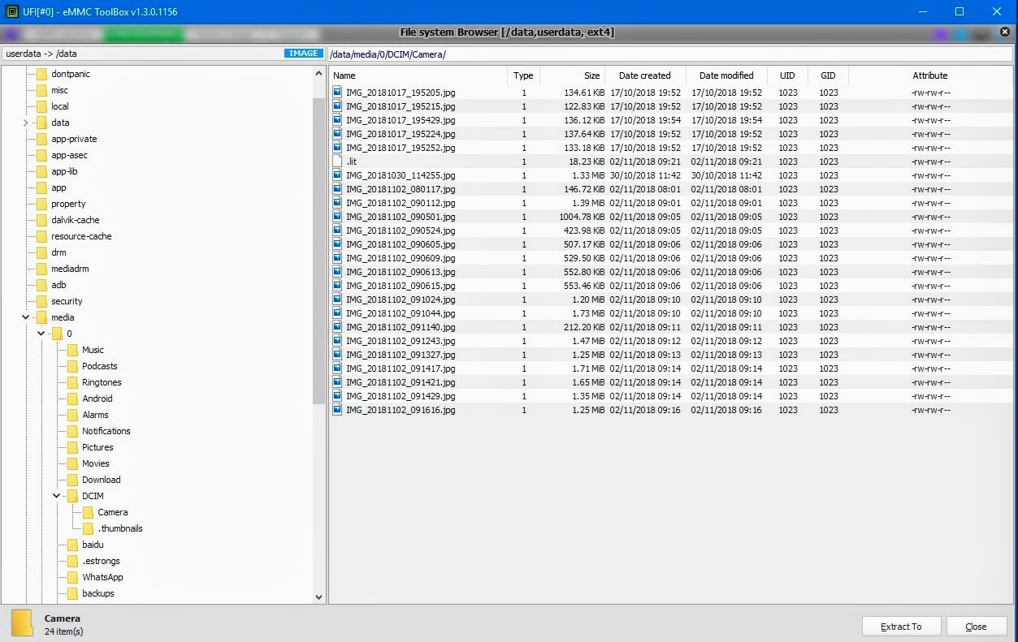1018x642 pixels.
Task: Click the IMAGE badge beside userdata path
Action: click(x=303, y=54)
